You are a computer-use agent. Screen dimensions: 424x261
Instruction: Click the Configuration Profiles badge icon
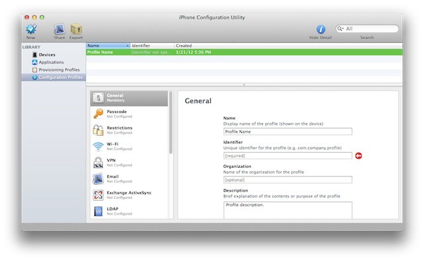coord(34,77)
